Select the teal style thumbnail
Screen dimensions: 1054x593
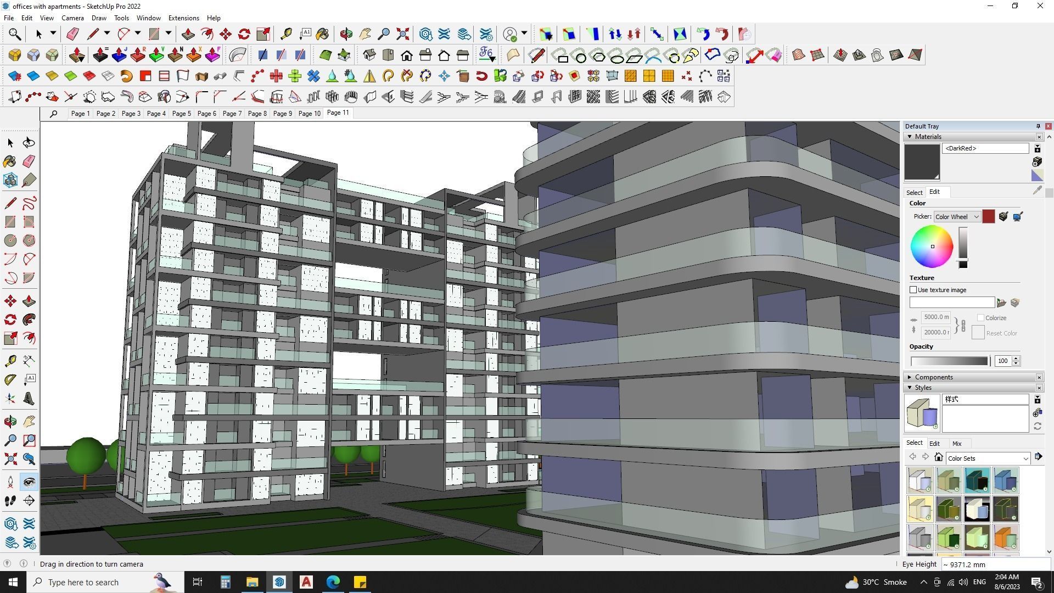pos(977,480)
